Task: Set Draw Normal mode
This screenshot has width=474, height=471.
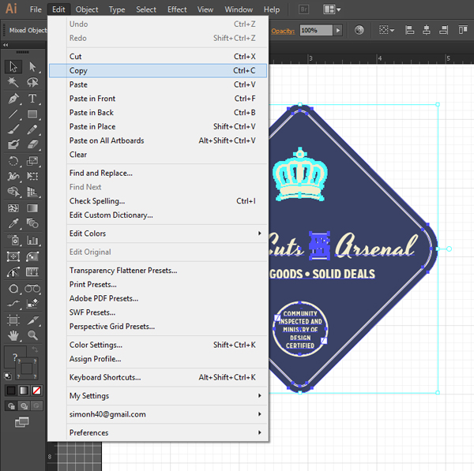Action: point(11,406)
